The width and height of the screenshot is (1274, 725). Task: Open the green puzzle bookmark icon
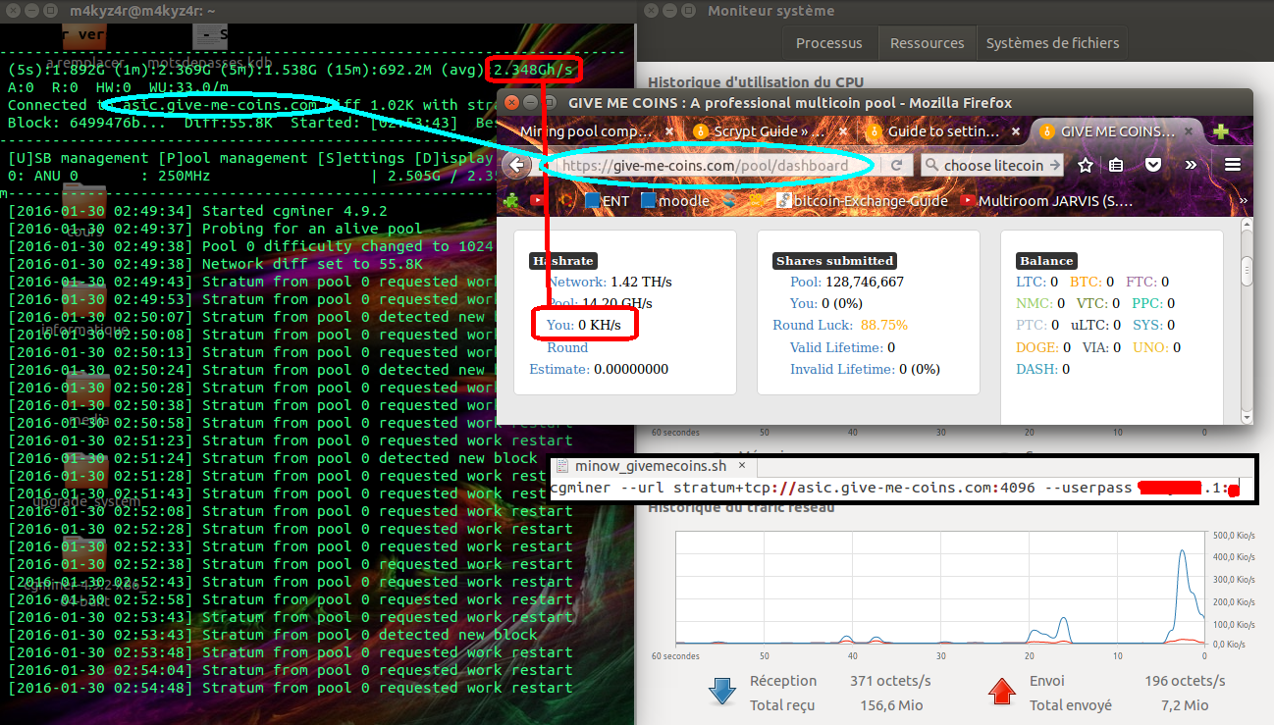(x=510, y=200)
